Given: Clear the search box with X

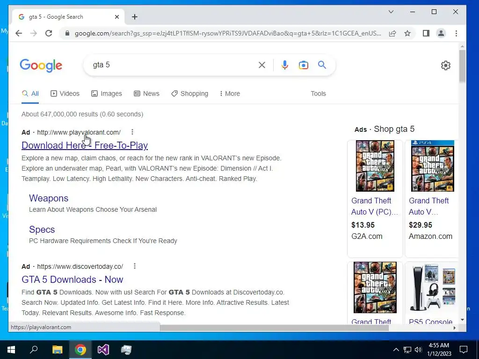Looking at the screenshot, I should 262,65.
